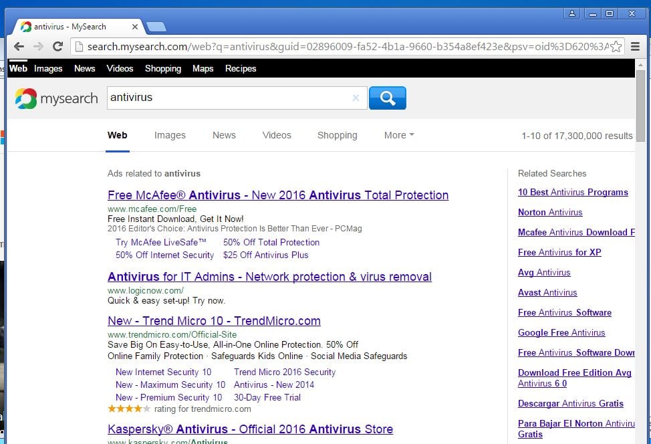
Task: Close the antivirus - MySearch tab
Action: pos(135,27)
